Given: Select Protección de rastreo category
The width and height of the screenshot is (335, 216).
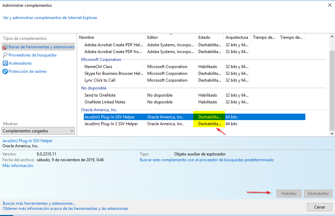Looking at the screenshot, I should (28, 71).
